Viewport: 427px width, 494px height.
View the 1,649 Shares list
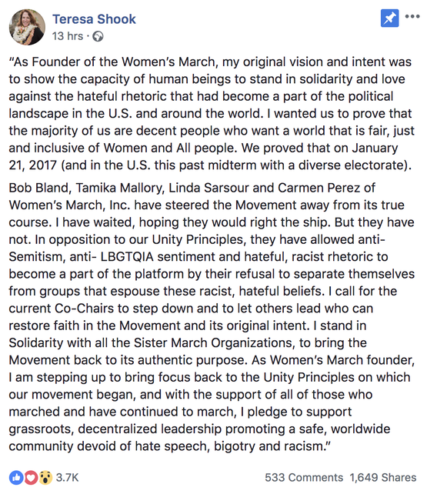(383, 478)
